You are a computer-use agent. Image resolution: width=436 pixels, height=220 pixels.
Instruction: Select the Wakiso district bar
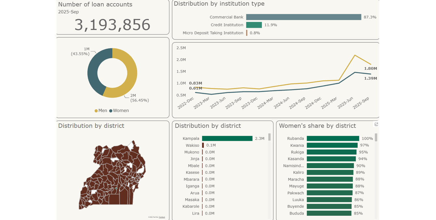point(203,145)
